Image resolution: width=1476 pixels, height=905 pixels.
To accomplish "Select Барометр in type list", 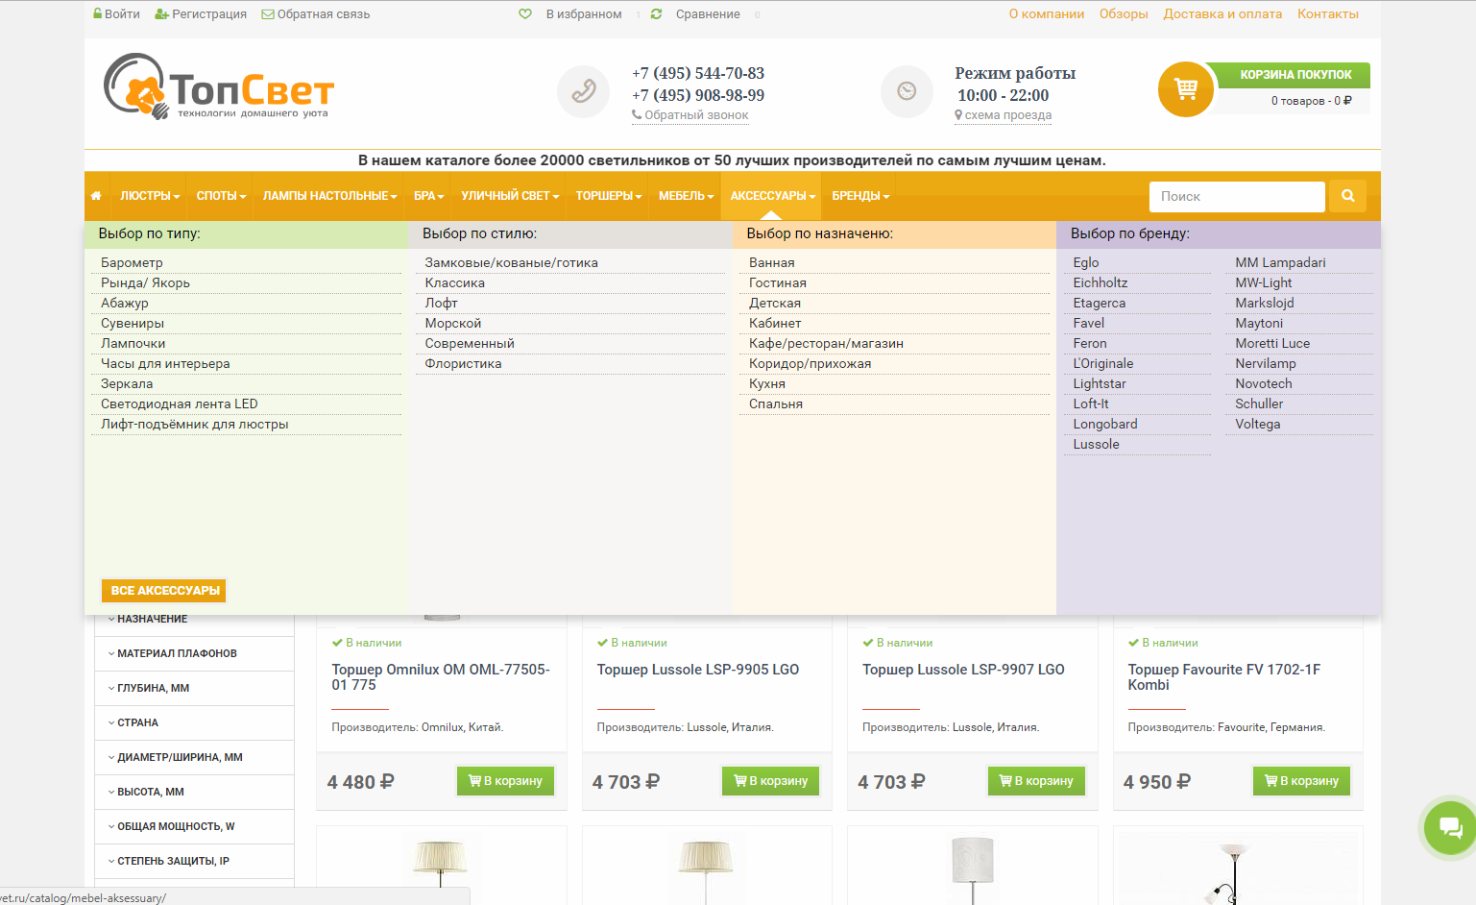I will point(132,262).
